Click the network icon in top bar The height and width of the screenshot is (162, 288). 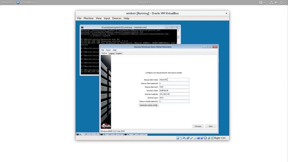pos(271,2)
